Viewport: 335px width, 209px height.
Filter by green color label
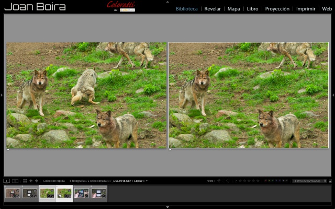point(273,181)
